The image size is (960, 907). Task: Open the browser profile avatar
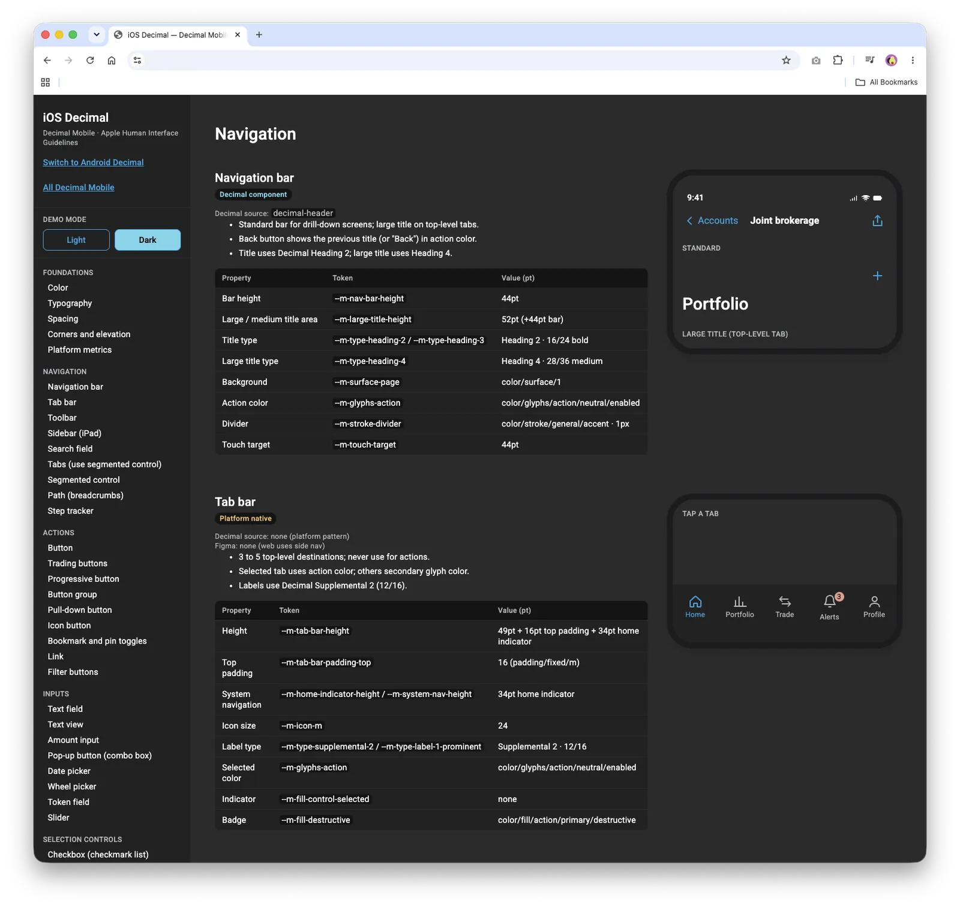coord(891,61)
